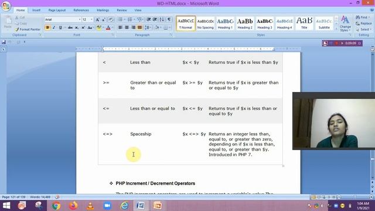Go to the Review tab
This screenshot has height=211, width=375.
(x=122, y=11)
